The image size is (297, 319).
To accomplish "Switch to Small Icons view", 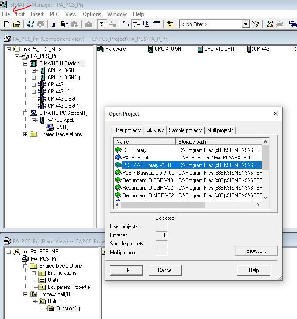I will [x=136, y=24].
